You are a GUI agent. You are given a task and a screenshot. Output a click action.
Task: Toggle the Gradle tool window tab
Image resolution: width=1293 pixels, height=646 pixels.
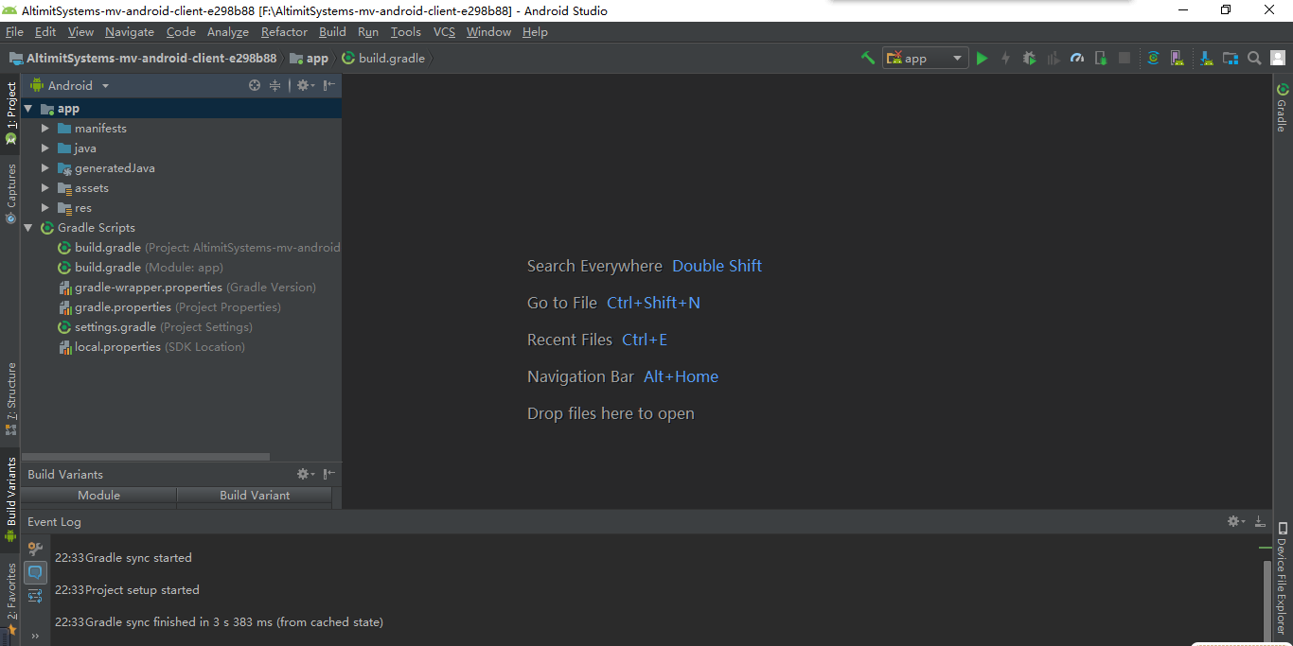(x=1283, y=108)
